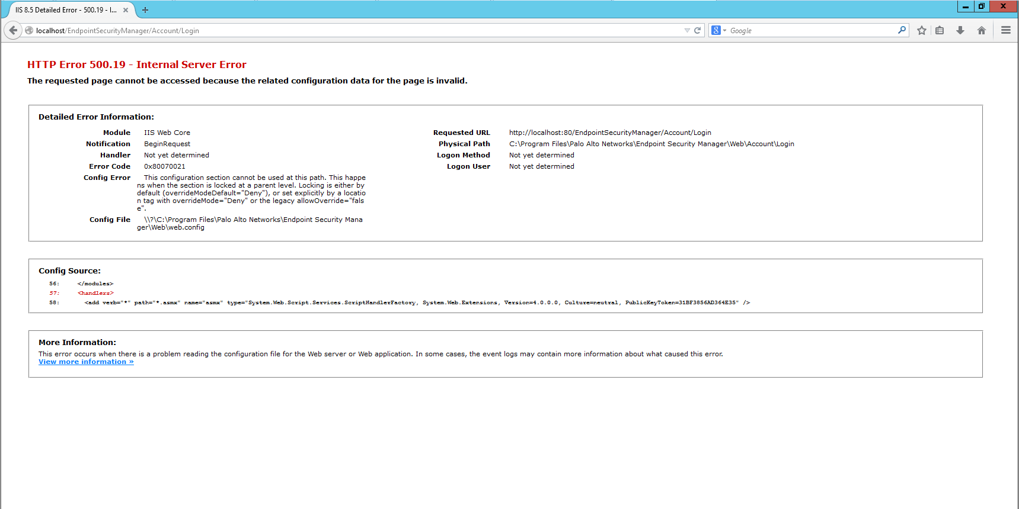Screen dimensions: 1019x509
Task: Minimize the browser window
Action: 966,7
